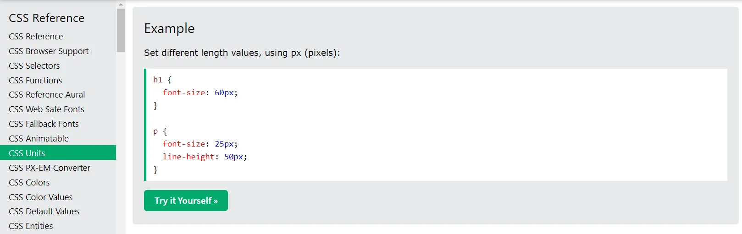Select CSS Web Safe Fonts
This screenshot has height=234, width=742.
(x=46, y=109)
